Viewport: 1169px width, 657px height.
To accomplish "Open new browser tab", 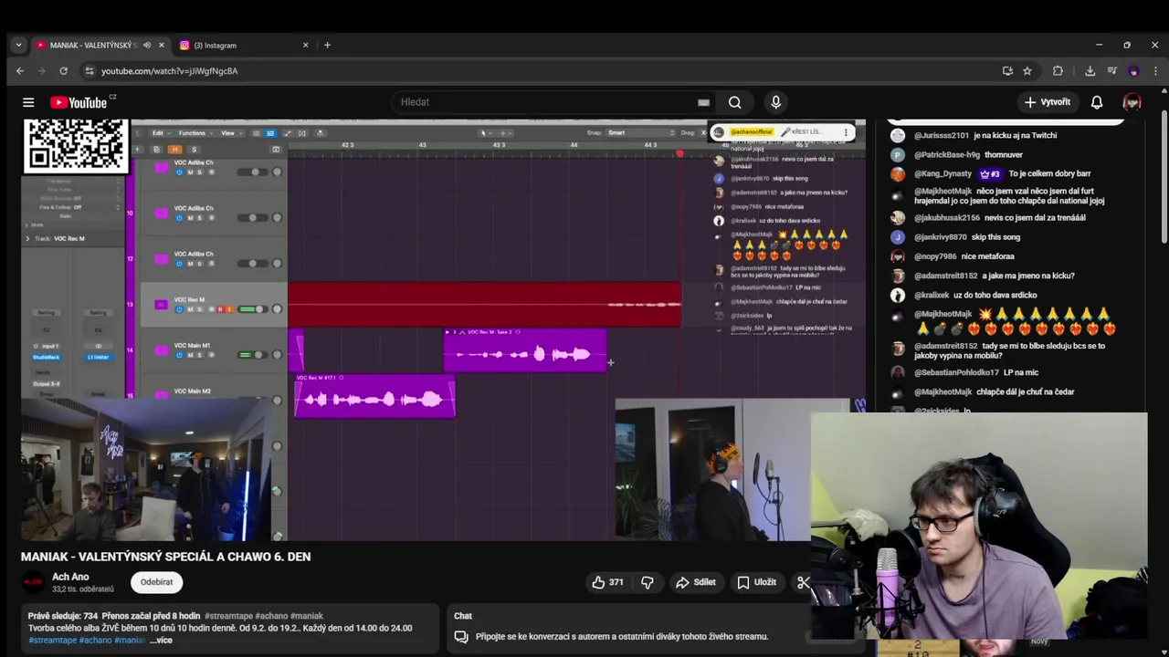I will click(327, 45).
